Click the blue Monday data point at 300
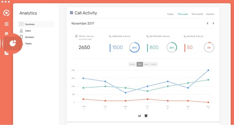This screenshot has height=125, width=234. click(83, 78)
